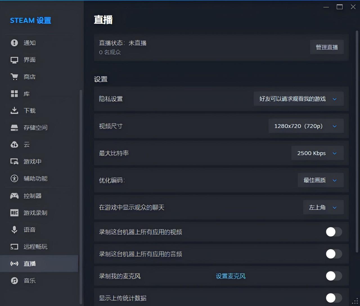Click the 直播 broadcast signal icon
This screenshot has height=306, width=360.
[14, 263]
